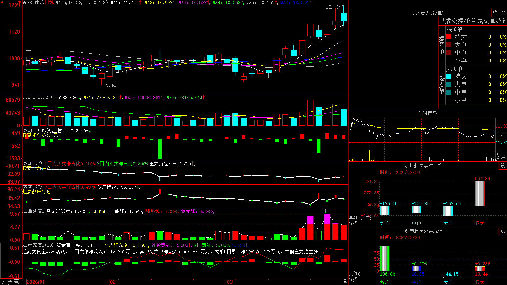Viewport: 507px width, 285px height.
Task: Click the 比例% axis label
Action: point(354,274)
